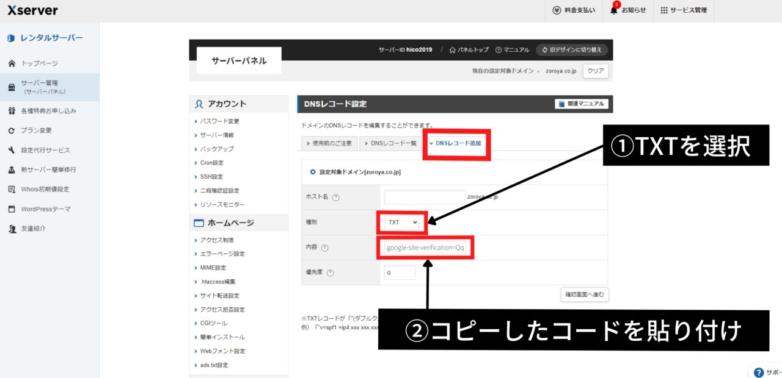Open the 関連マニュアル link
Screen dimensions: 782x378
(x=581, y=104)
